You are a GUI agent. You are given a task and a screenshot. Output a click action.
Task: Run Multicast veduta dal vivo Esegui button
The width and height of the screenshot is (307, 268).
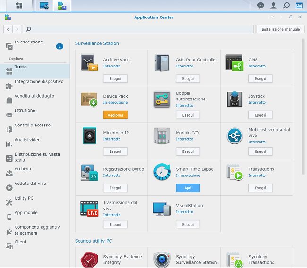(x=260, y=151)
